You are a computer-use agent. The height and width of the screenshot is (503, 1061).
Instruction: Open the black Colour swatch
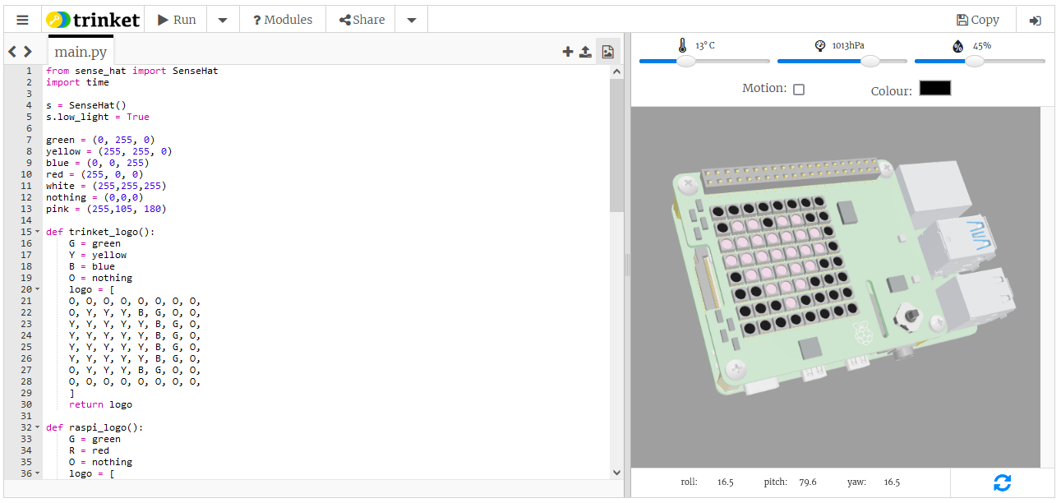tap(934, 88)
